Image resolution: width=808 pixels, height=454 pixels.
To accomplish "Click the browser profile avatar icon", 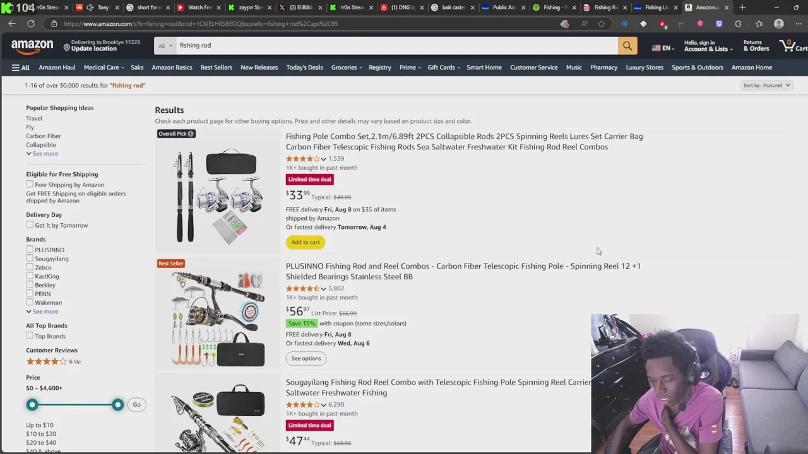I will click(779, 23).
